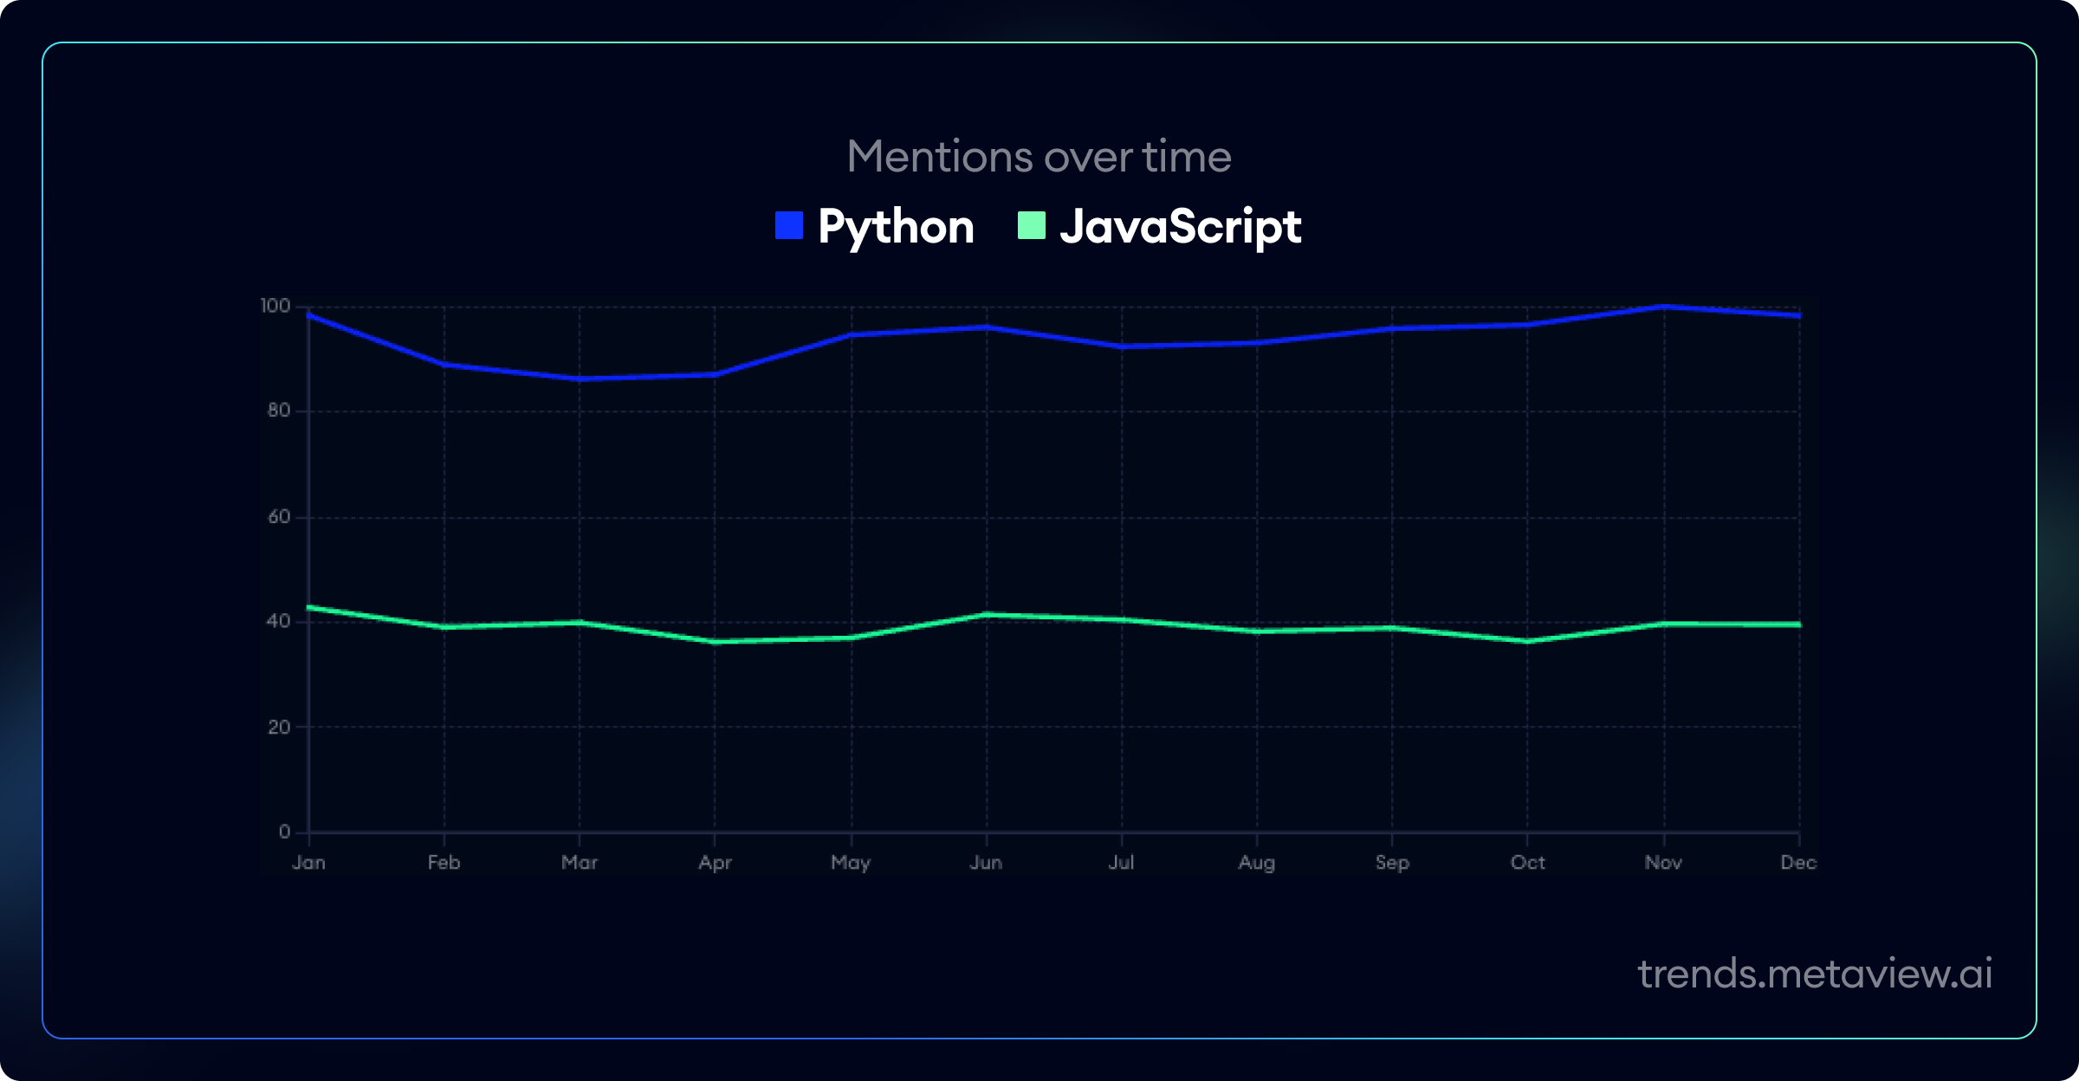Click the Dec x-axis label
Screen dimensions: 2079x1081
coord(1798,863)
